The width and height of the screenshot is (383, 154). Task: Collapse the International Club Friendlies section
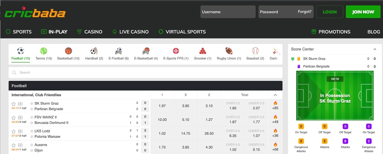pos(275,95)
